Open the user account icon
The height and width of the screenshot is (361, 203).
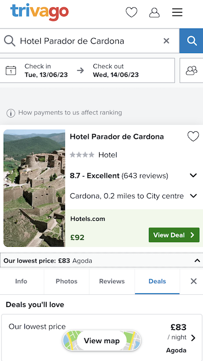tap(154, 12)
